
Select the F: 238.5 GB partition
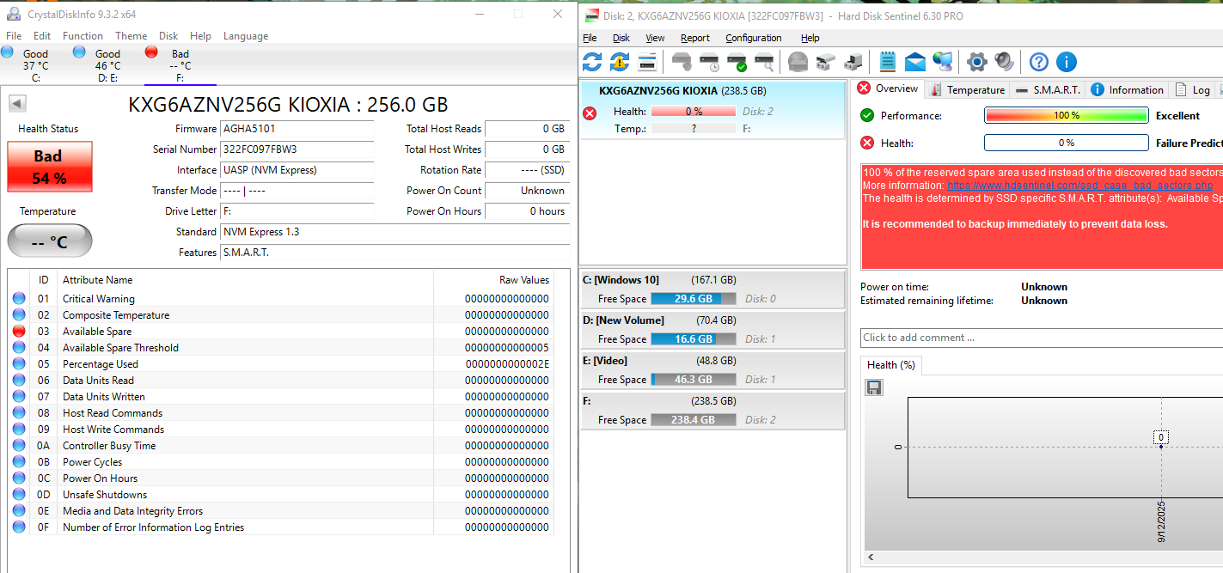[712, 411]
